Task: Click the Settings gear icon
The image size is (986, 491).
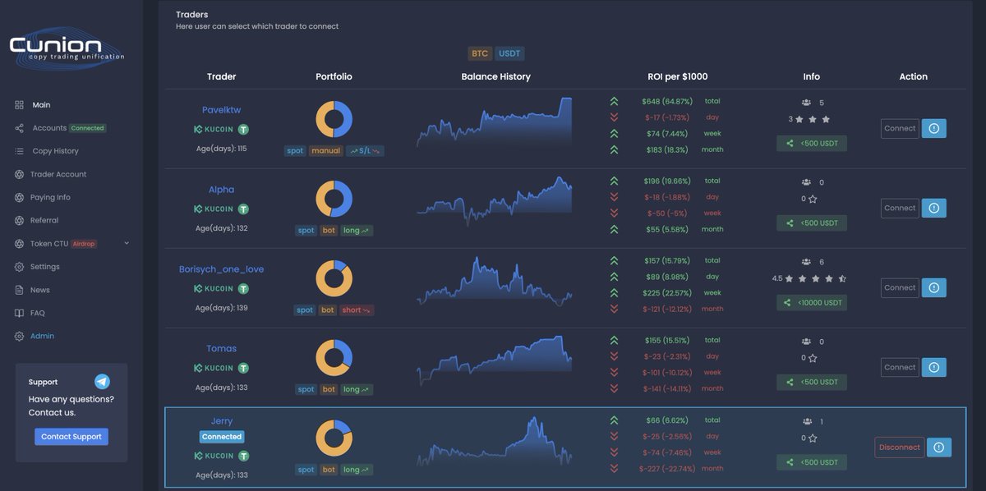Action: [19, 267]
